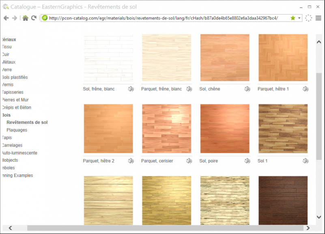Apply material icon for Parquet, cerisier

click(x=189, y=161)
